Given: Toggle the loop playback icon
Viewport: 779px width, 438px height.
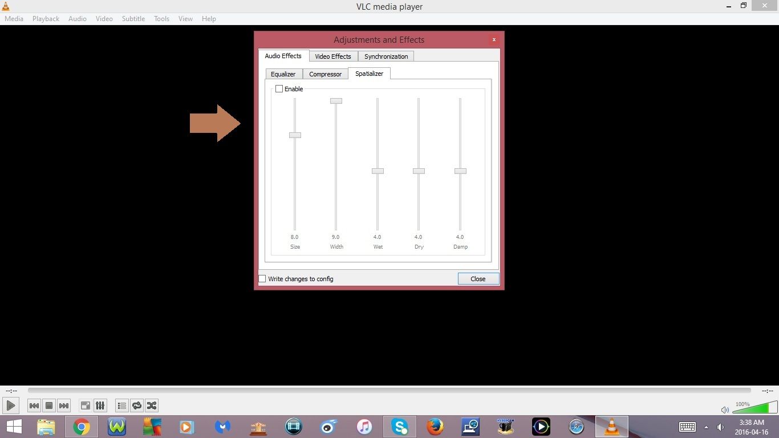Looking at the screenshot, I should click(x=136, y=405).
